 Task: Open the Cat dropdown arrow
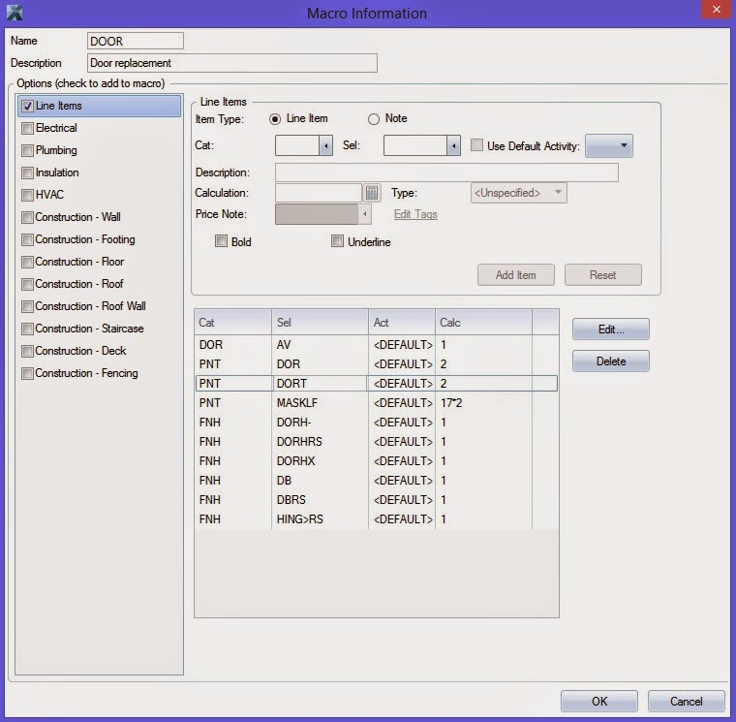click(x=325, y=145)
